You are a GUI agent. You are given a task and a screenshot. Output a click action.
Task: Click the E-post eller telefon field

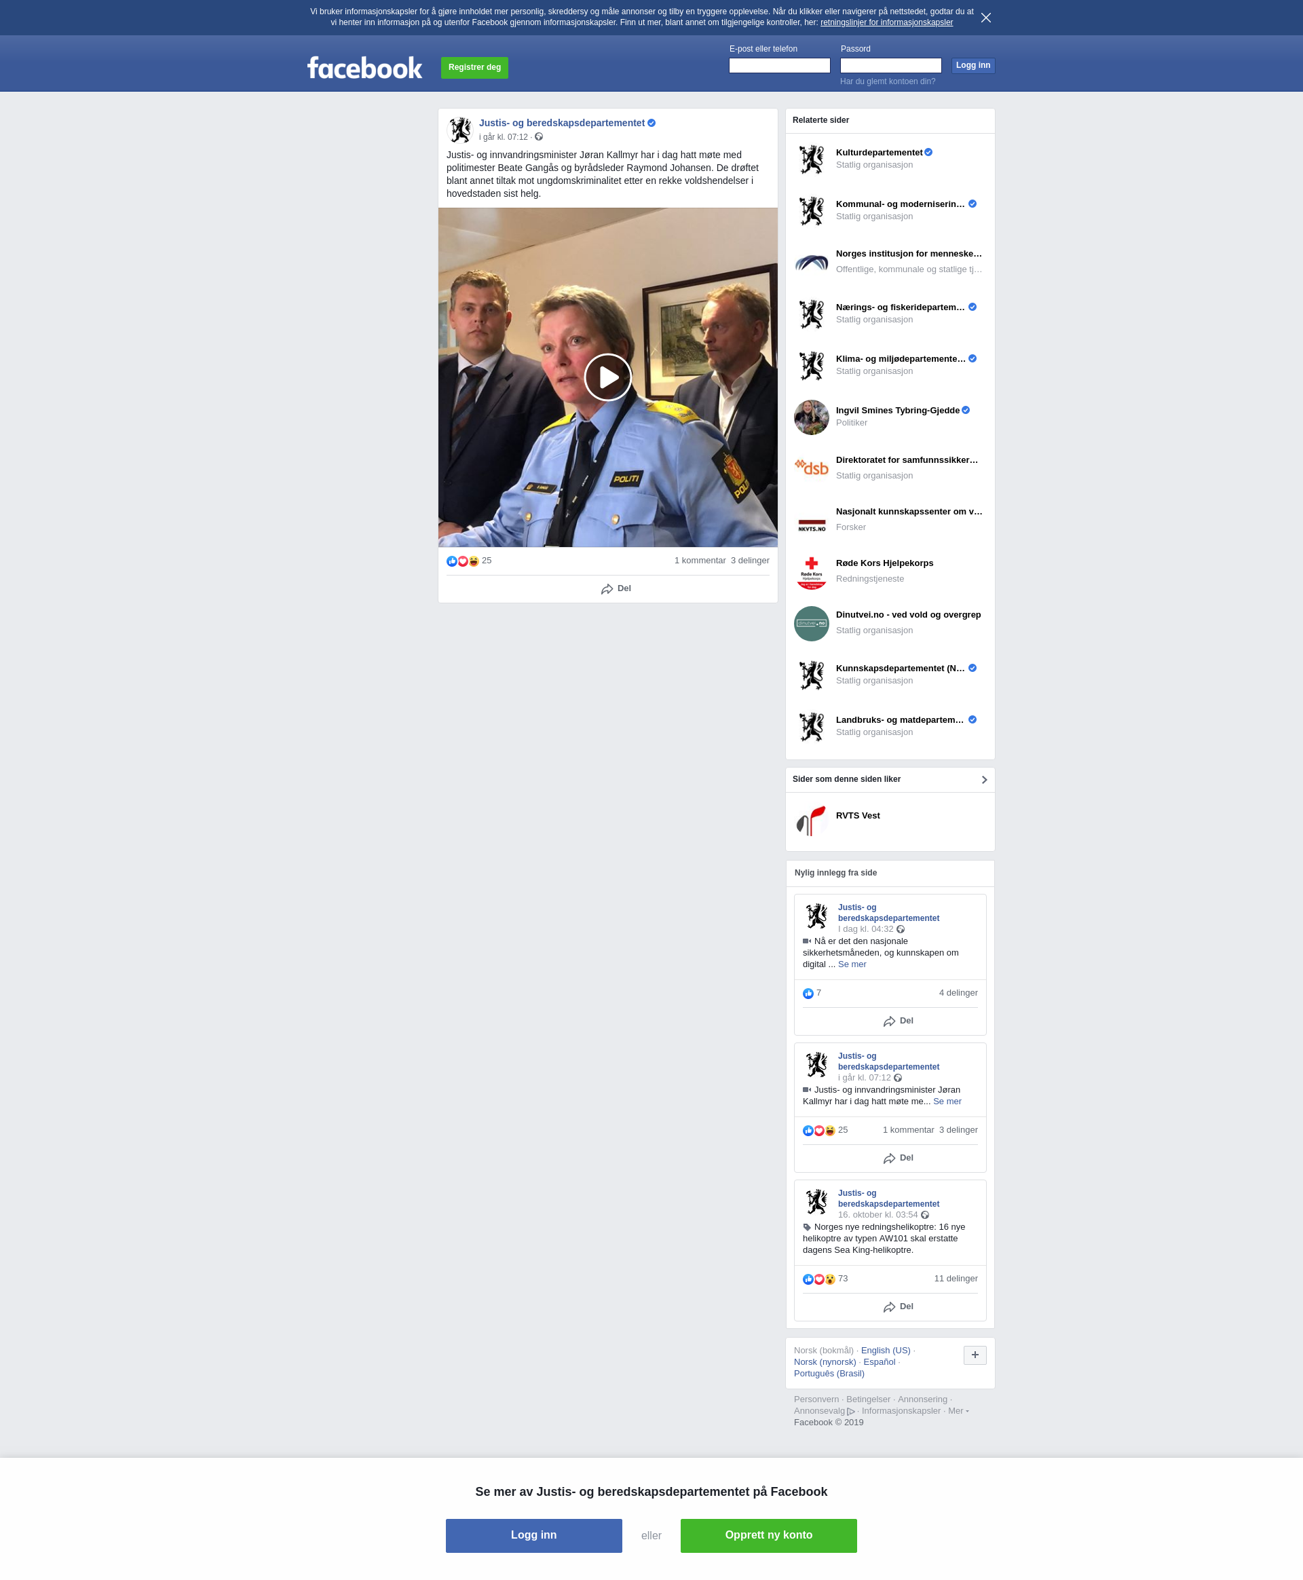point(779,65)
